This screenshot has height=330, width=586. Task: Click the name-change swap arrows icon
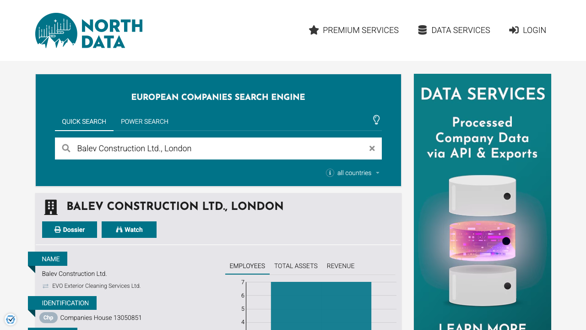point(45,286)
